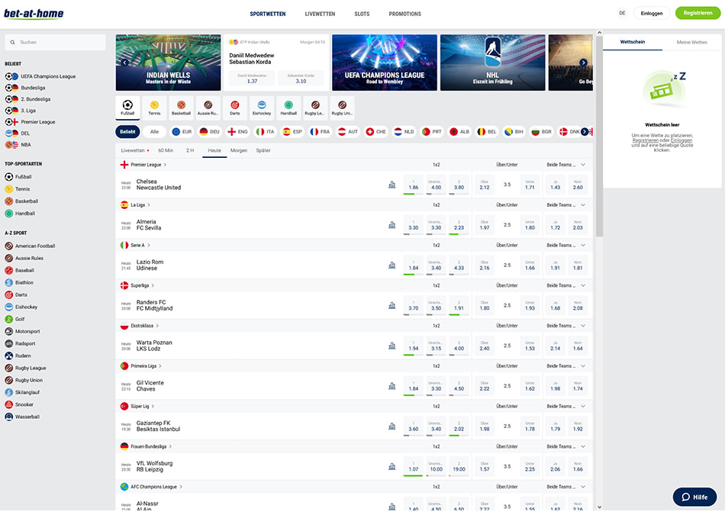The image size is (725, 512).
Task: Select the Handball icon in category row
Action: [x=288, y=108]
